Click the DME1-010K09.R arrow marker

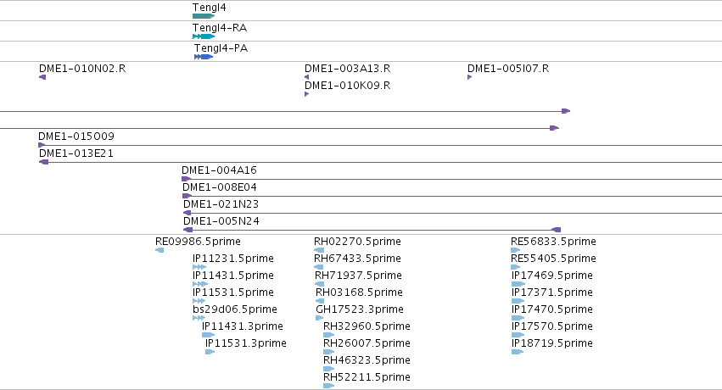click(x=306, y=94)
